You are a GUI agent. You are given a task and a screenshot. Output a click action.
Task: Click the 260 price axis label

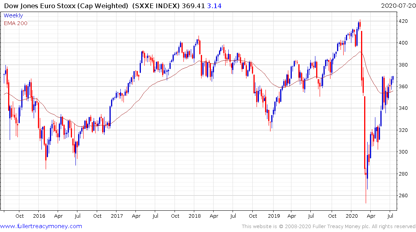(x=403, y=196)
